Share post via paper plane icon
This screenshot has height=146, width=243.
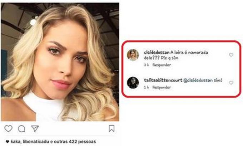(x=35, y=128)
